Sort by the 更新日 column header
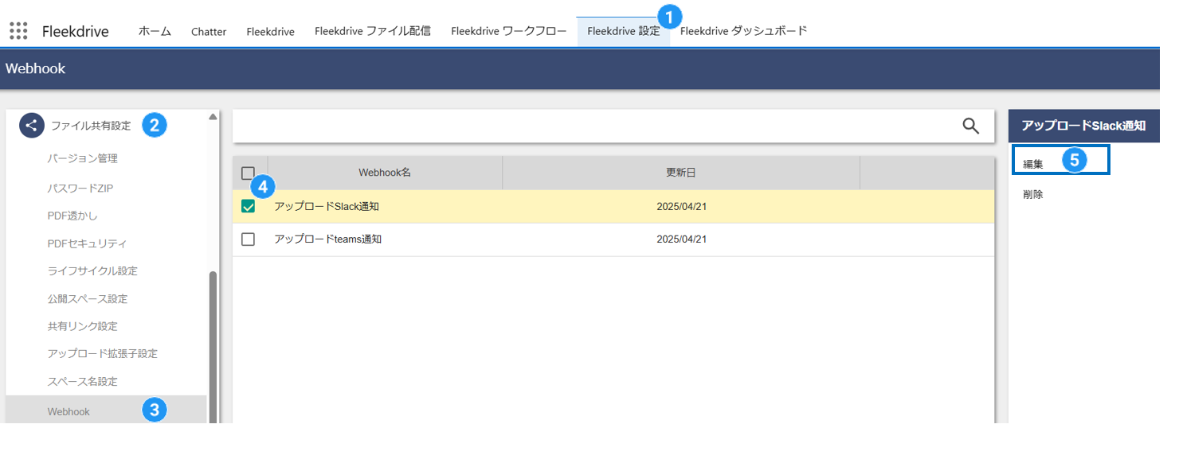 pos(680,173)
